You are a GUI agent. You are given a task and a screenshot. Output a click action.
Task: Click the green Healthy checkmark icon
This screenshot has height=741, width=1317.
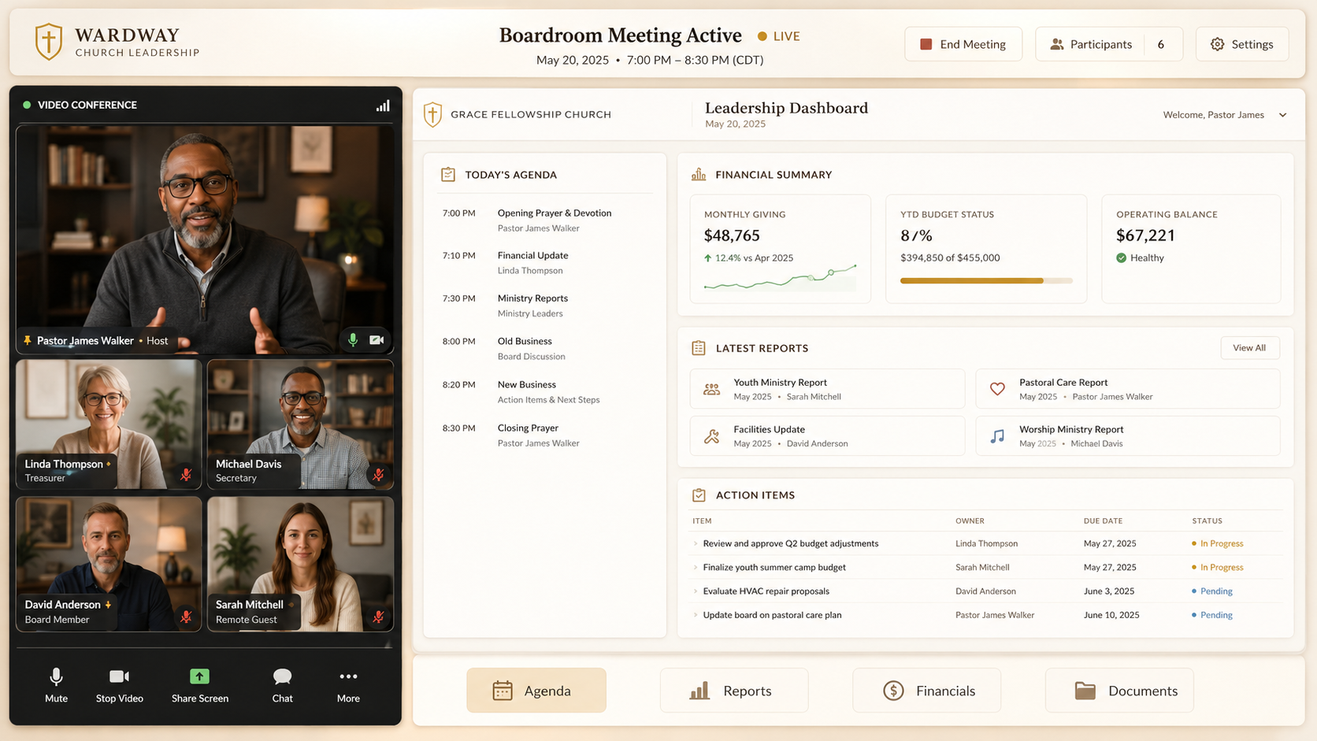click(x=1121, y=258)
